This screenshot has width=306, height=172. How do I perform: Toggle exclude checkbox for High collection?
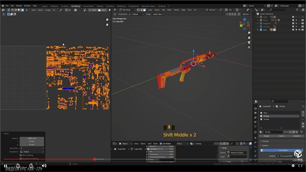point(293,17)
